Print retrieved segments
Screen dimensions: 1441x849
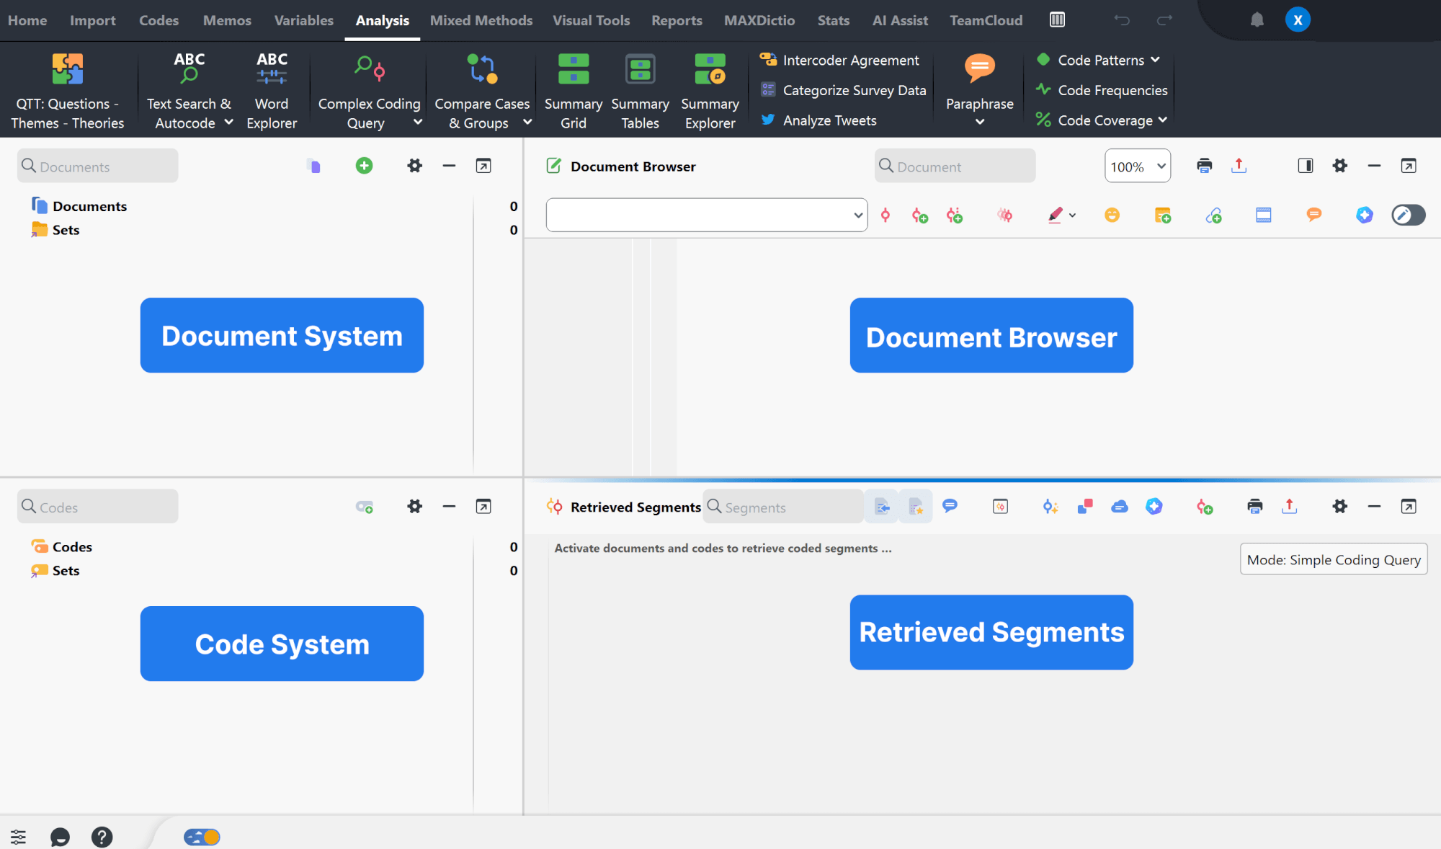(1254, 507)
